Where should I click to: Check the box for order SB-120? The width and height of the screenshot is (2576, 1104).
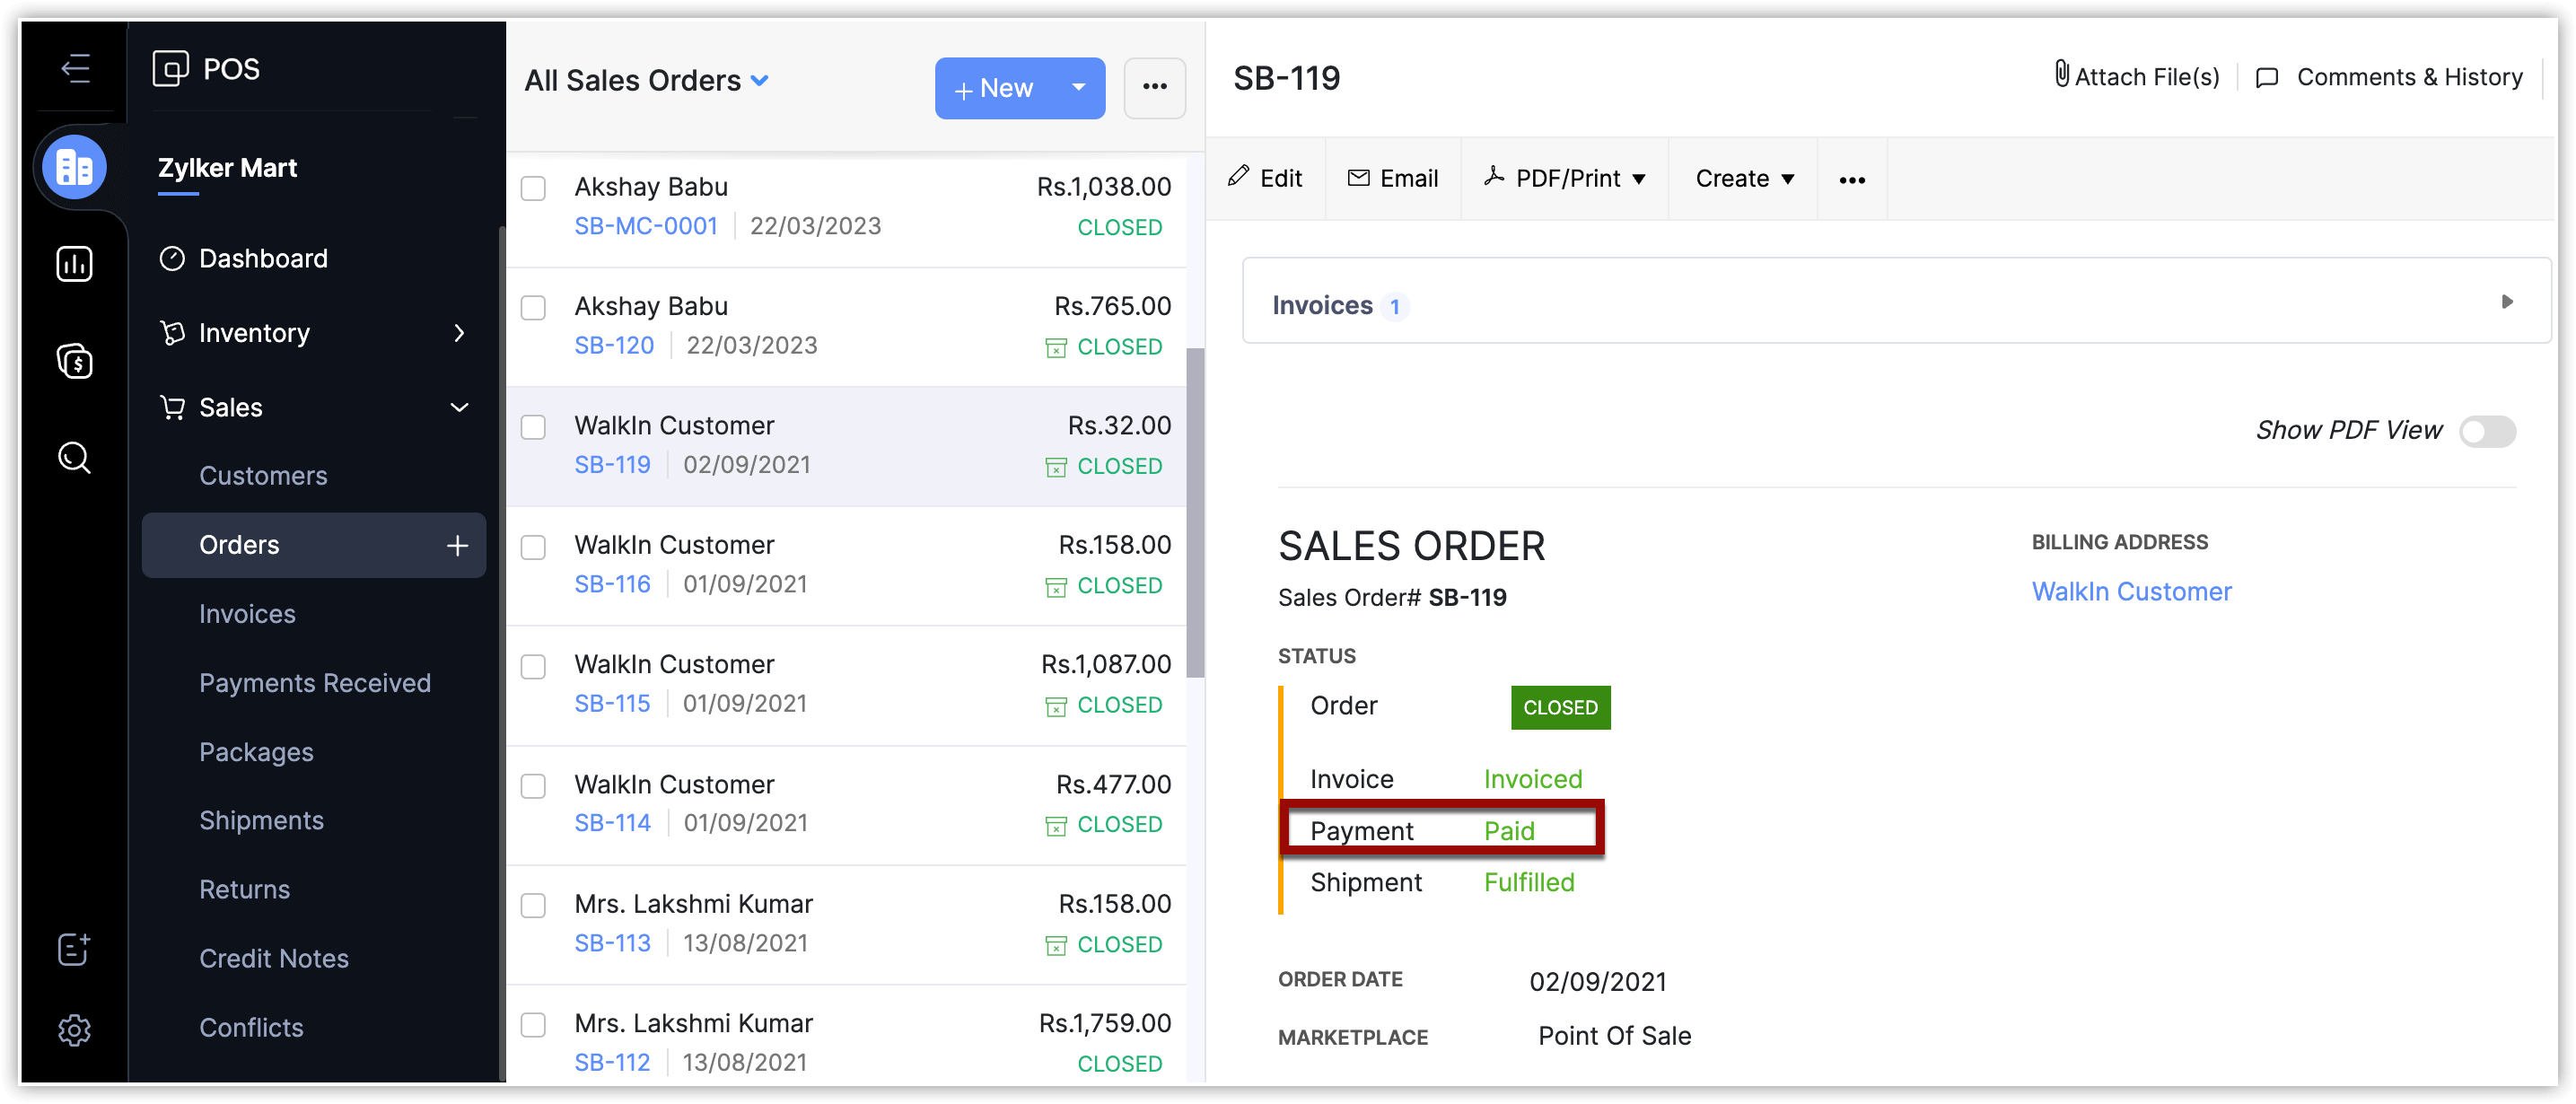pyautogui.click(x=533, y=307)
